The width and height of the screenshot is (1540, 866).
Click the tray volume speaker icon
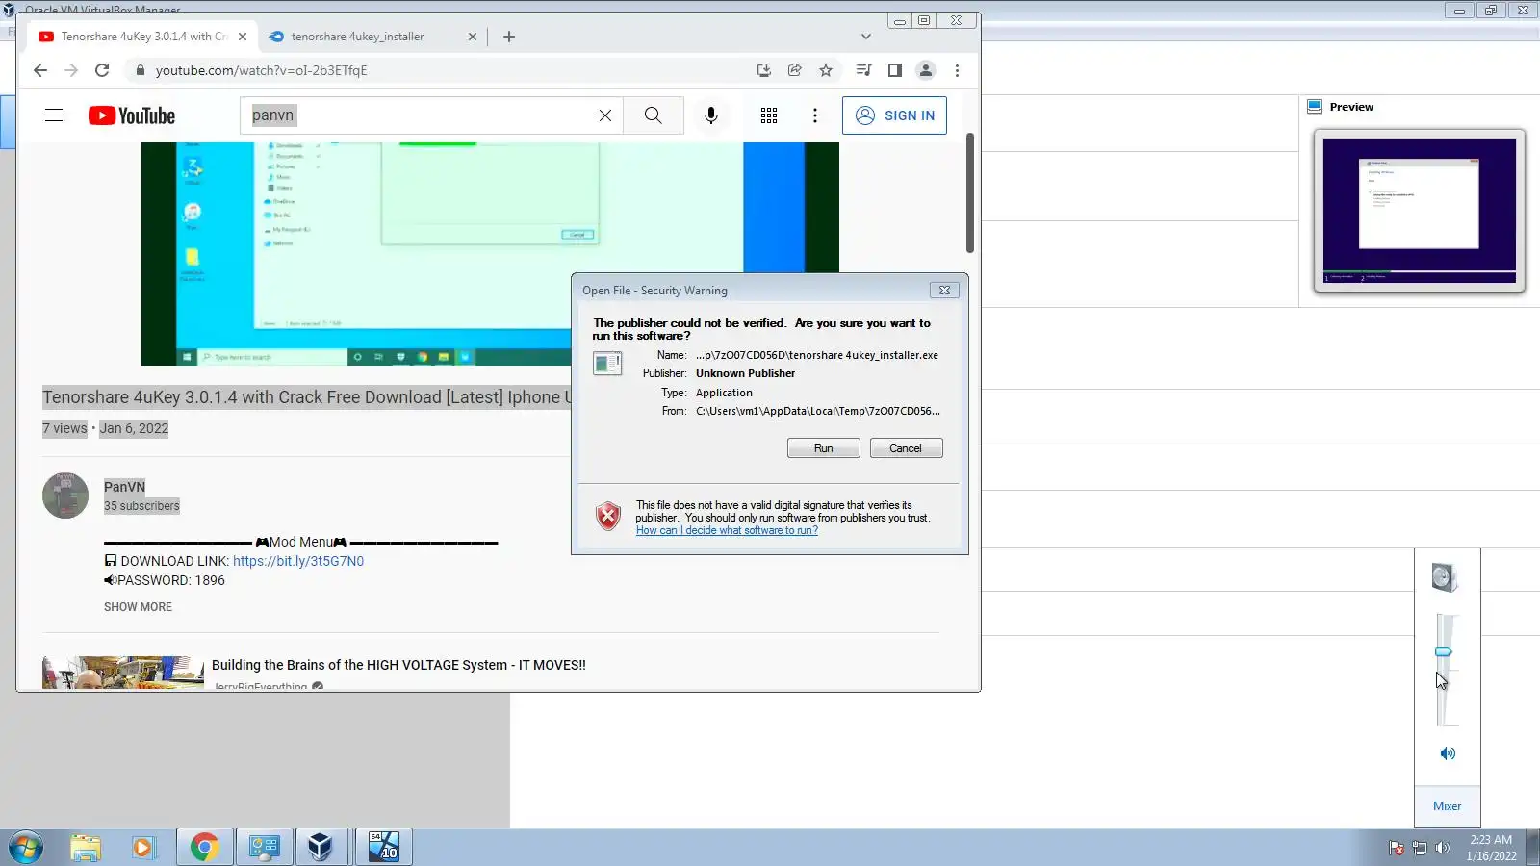click(x=1442, y=848)
